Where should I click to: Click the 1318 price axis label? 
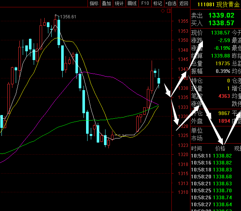183,164
